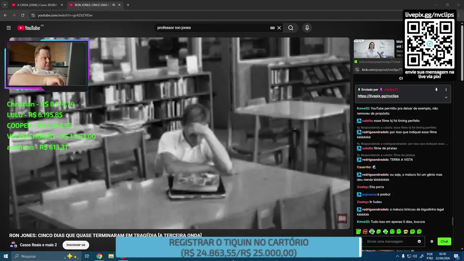Open the pinned message three-dot menu
464x261 pixels.
pos(446,90)
